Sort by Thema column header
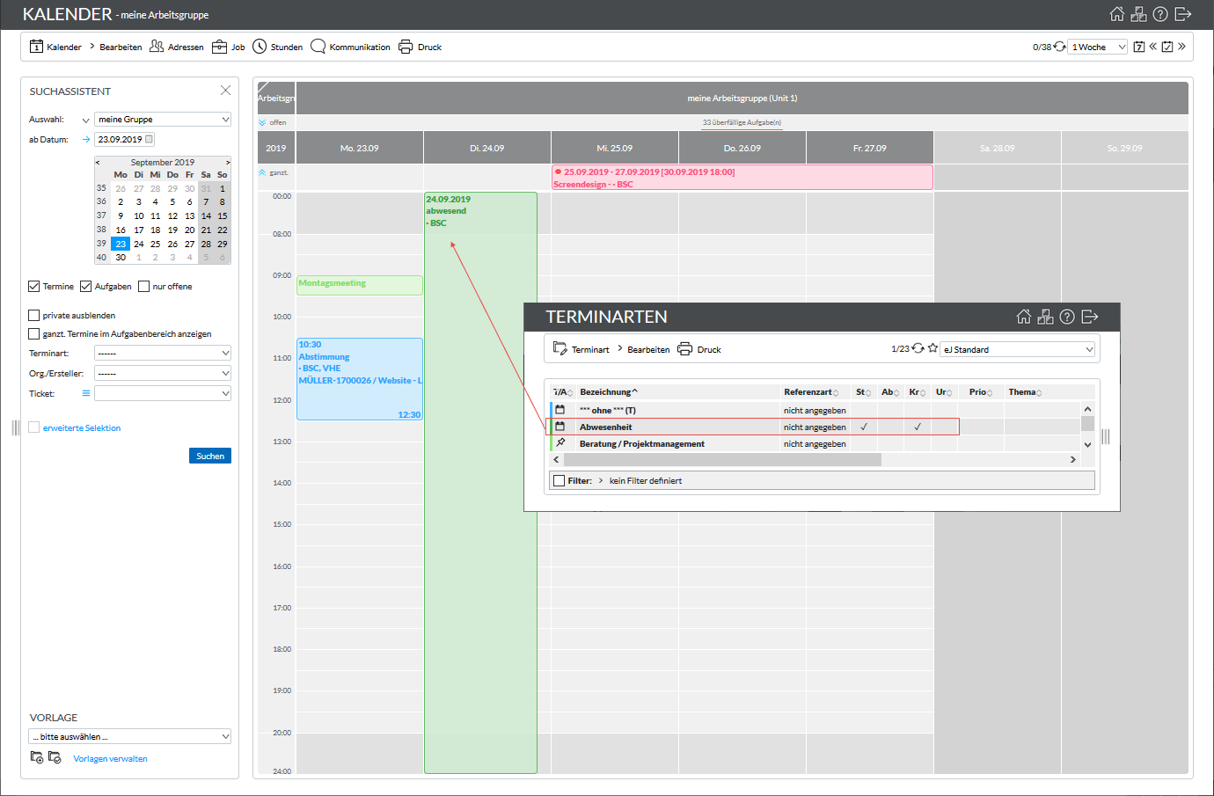 coord(1025,391)
